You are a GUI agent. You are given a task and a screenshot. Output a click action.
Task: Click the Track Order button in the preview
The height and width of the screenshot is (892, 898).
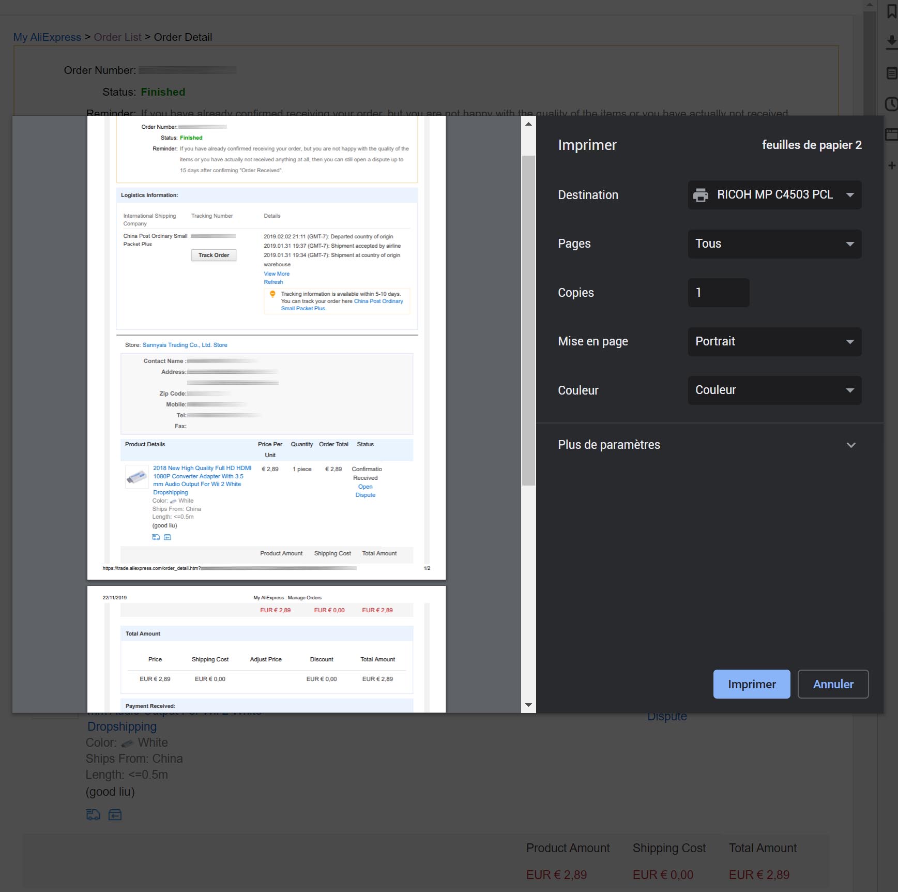coord(214,255)
